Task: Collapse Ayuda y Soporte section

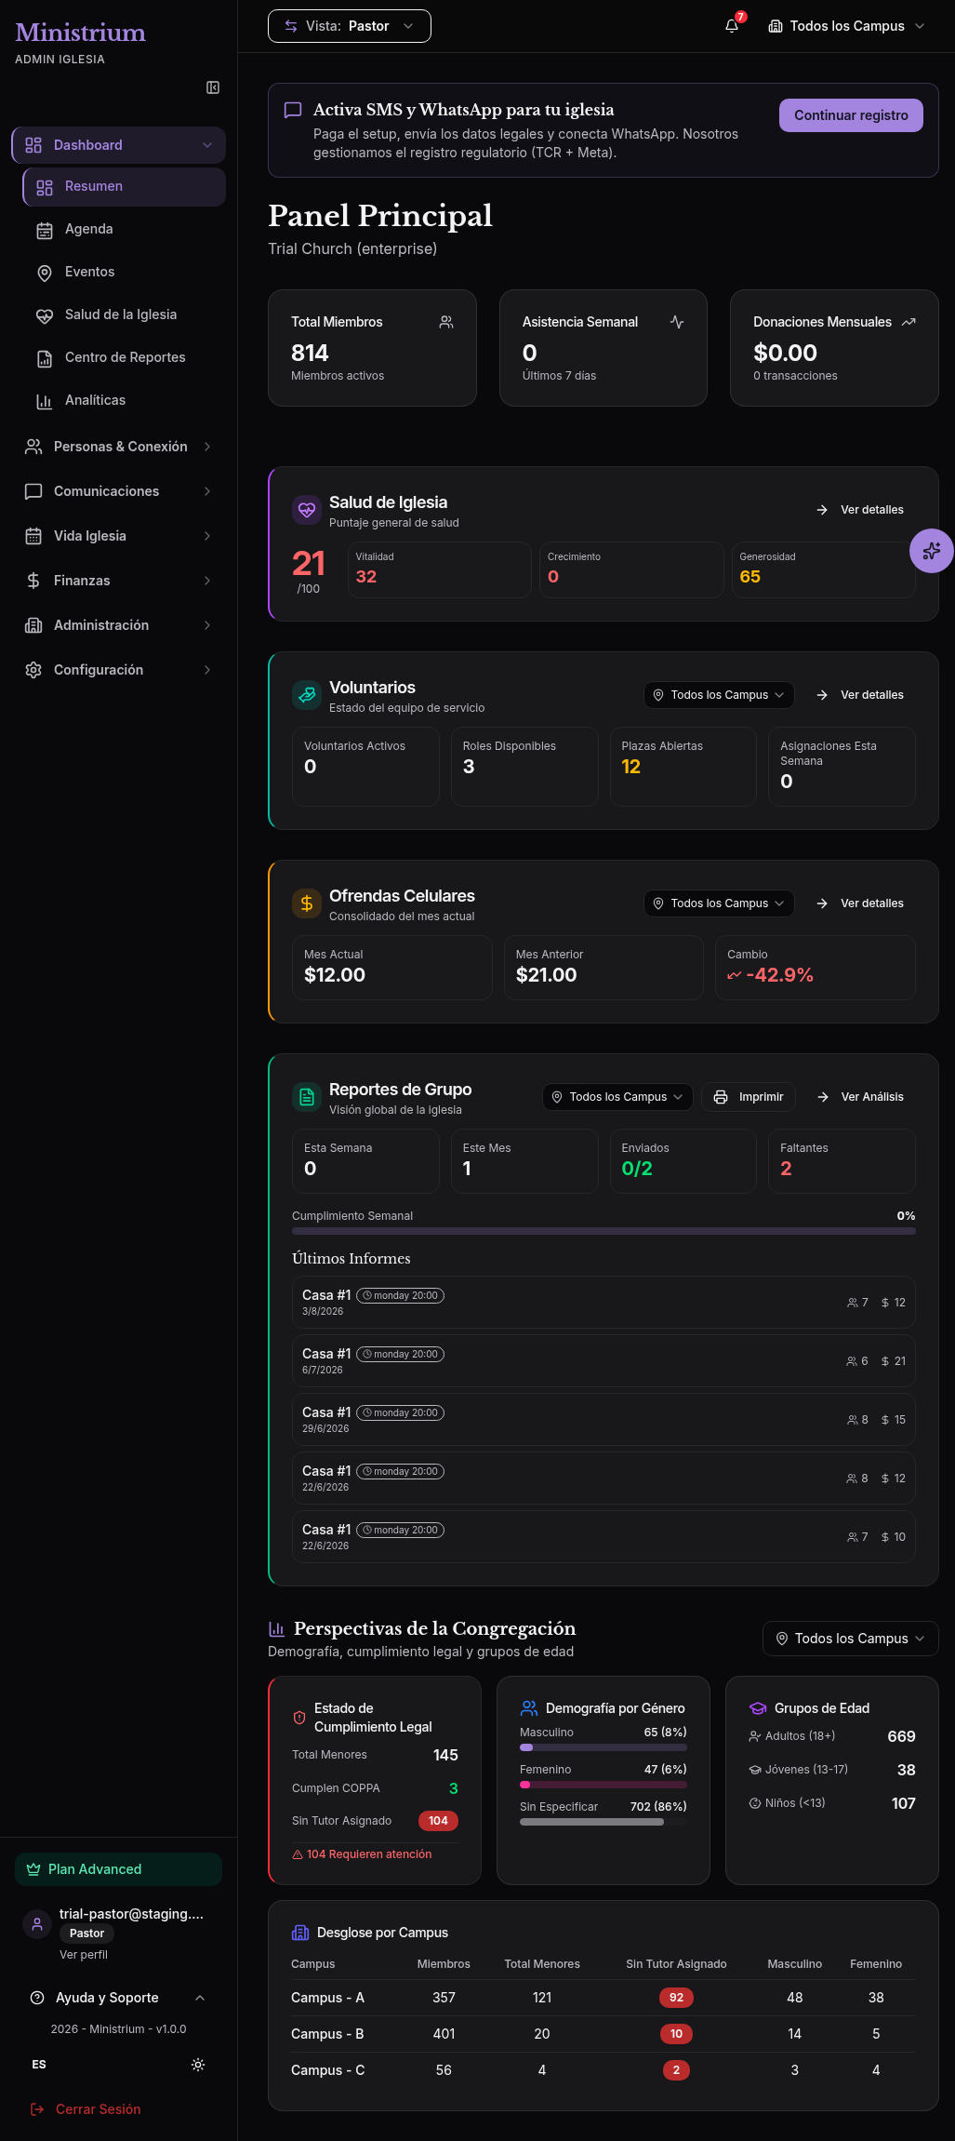Action: click(x=119, y=1998)
